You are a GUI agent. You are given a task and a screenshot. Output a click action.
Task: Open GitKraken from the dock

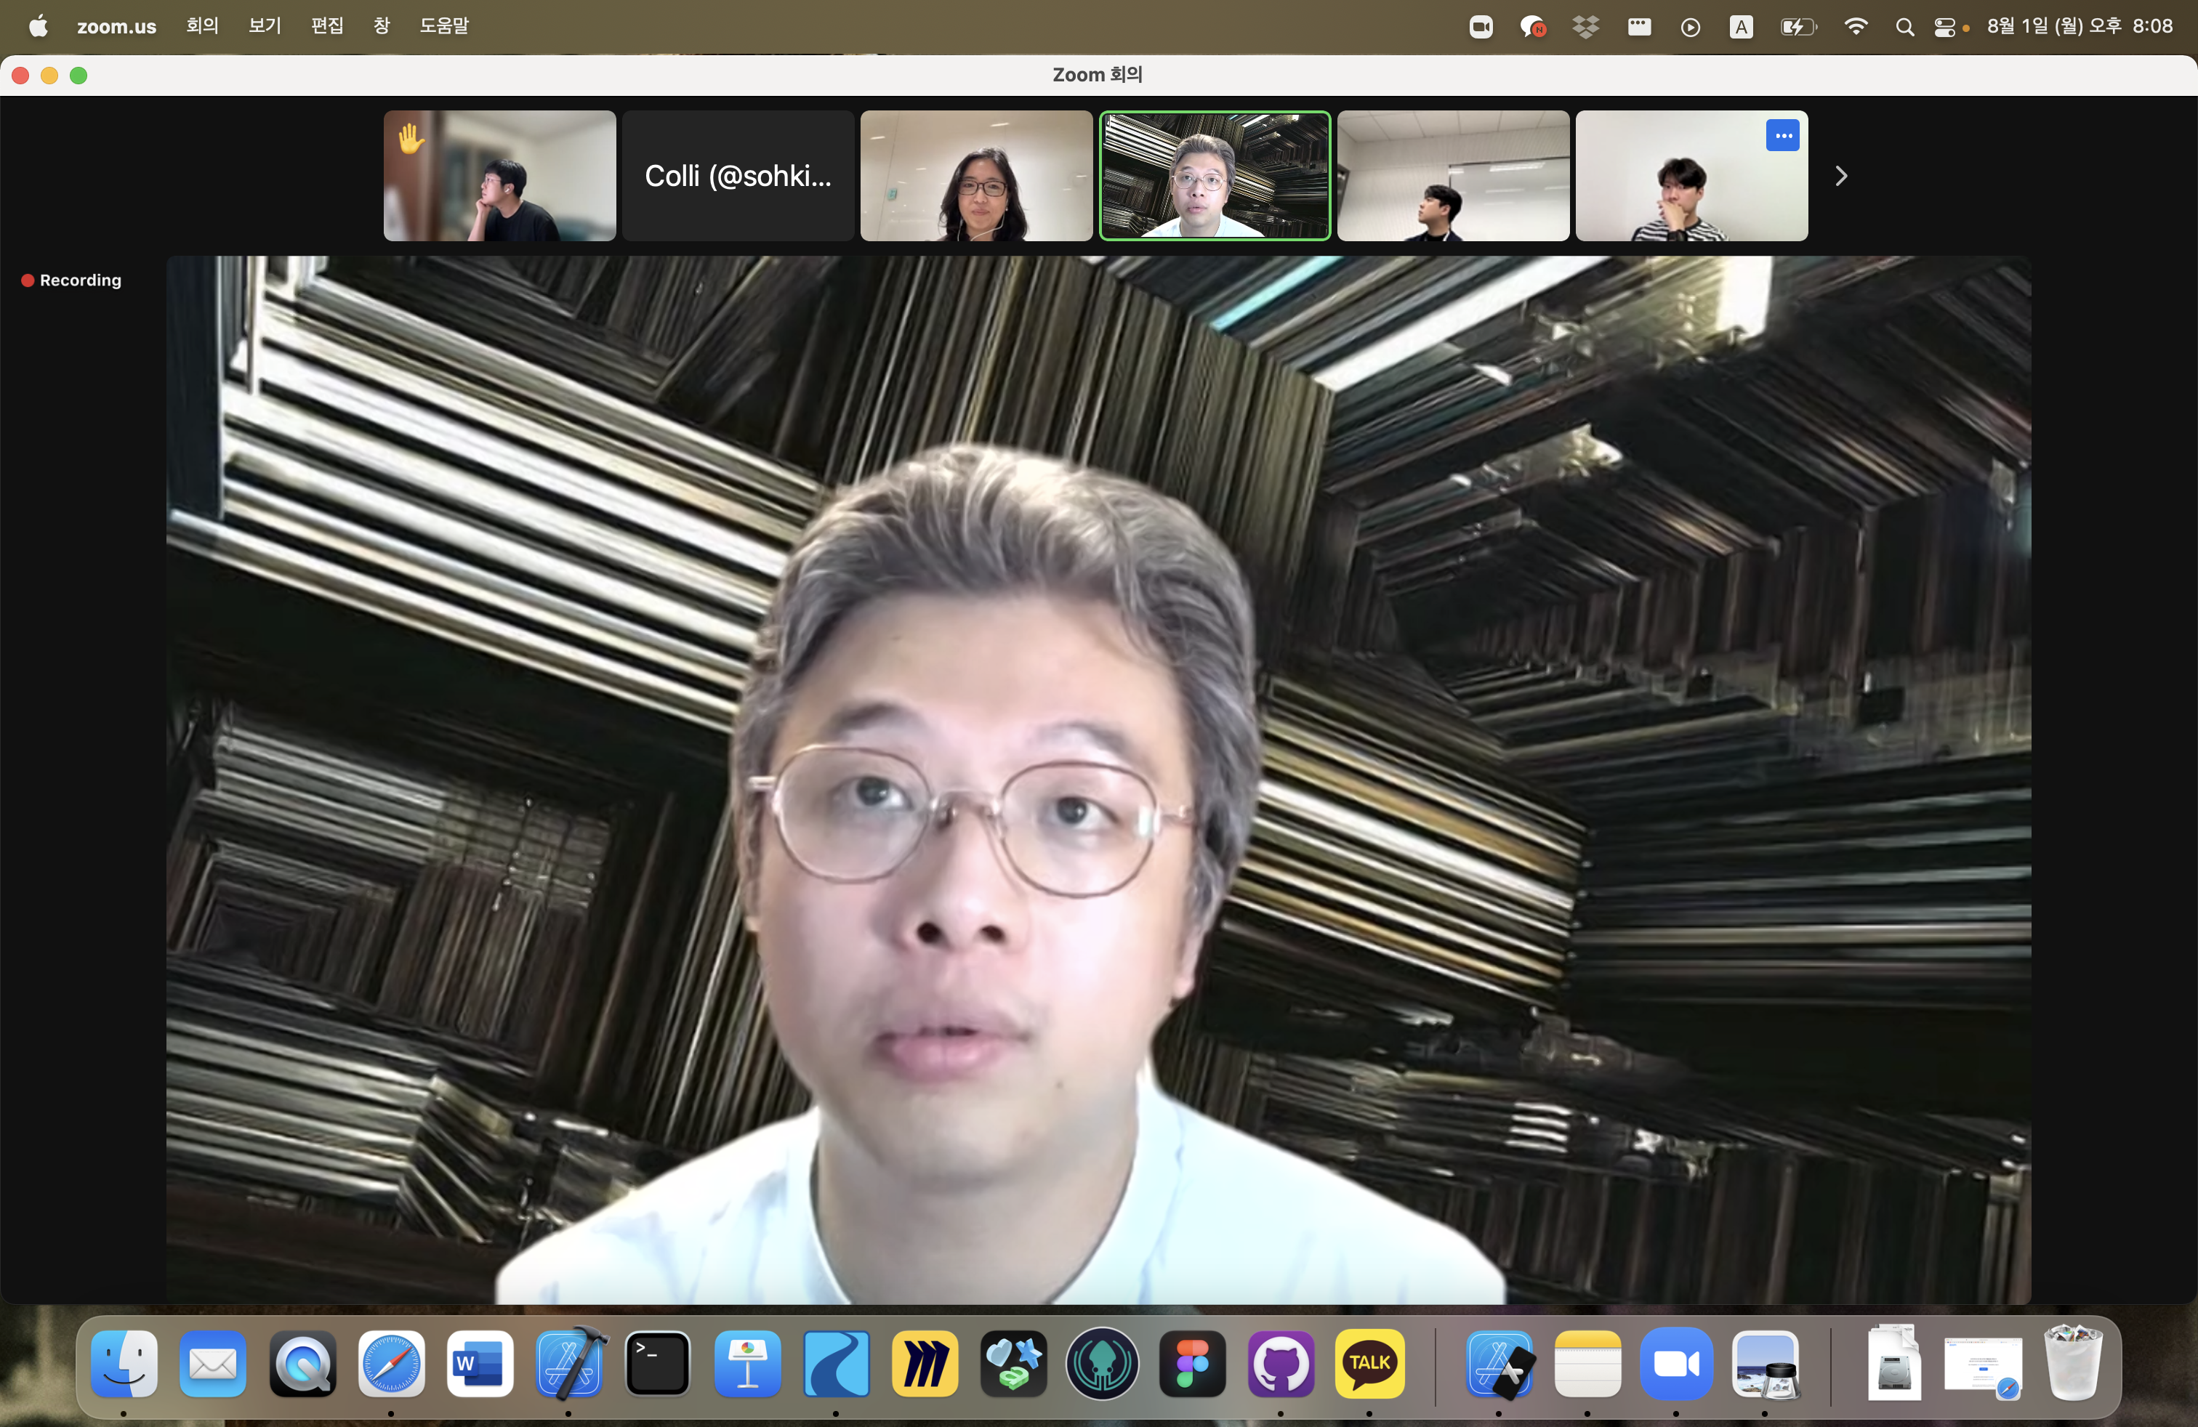coord(1102,1363)
